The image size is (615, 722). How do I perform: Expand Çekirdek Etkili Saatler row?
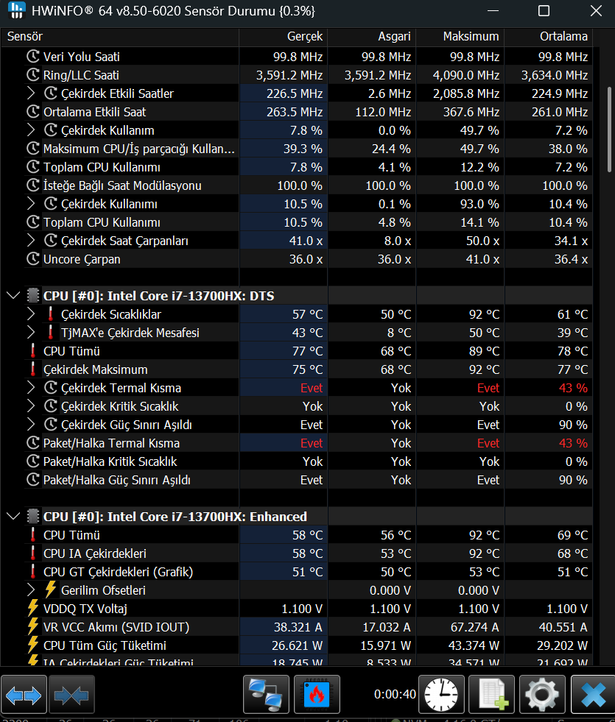(31, 93)
